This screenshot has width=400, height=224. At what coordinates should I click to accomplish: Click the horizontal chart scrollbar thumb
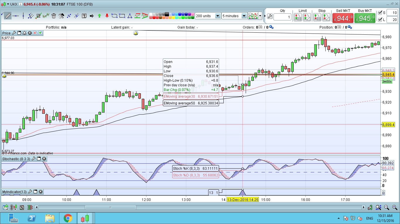click(x=110, y=207)
